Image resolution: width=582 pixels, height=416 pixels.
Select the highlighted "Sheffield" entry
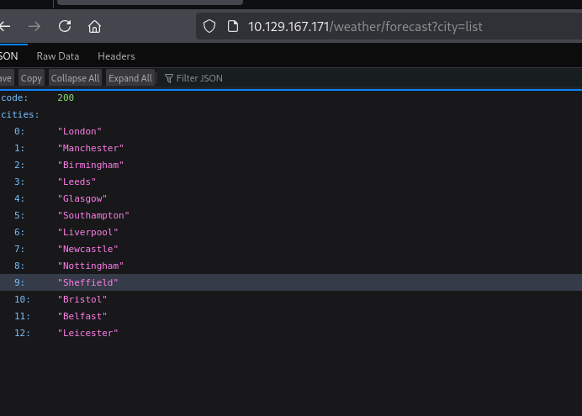click(x=88, y=282)
